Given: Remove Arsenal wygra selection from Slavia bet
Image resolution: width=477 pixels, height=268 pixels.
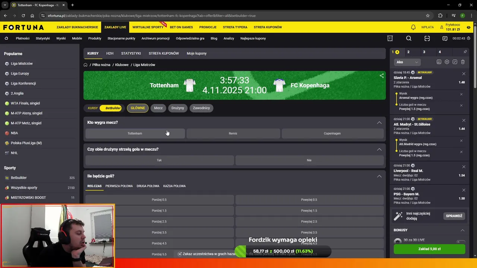Looking at the screenshot, I should [461, 94].
